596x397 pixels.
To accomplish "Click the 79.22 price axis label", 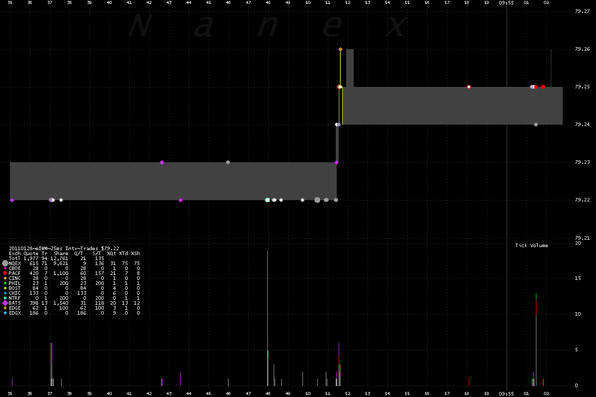I will (x=582, y=200).
